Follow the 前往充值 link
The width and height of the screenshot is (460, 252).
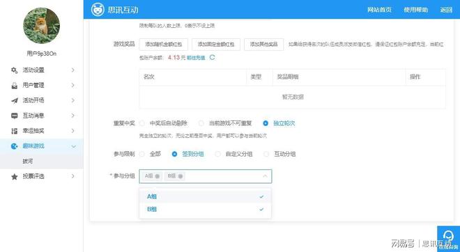(196, 58)
